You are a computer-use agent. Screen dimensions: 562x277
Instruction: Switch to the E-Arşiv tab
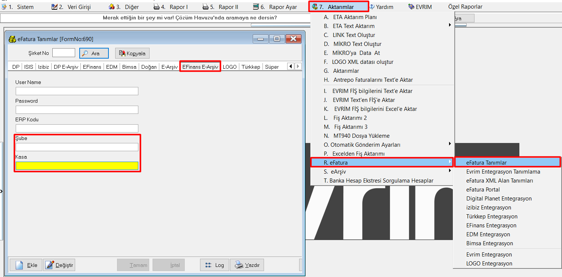(169, 67)
